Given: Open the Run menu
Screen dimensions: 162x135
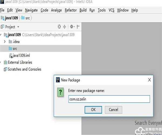Looking at the screenshot, I should pos(92,10).
